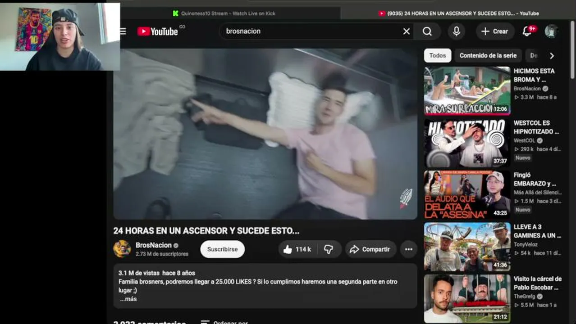Image resolution: width=576 pixels, height=324 pixels.
Task: Open Fingió EMBARAZO video thumbnail
Action: tap(467, 195)
